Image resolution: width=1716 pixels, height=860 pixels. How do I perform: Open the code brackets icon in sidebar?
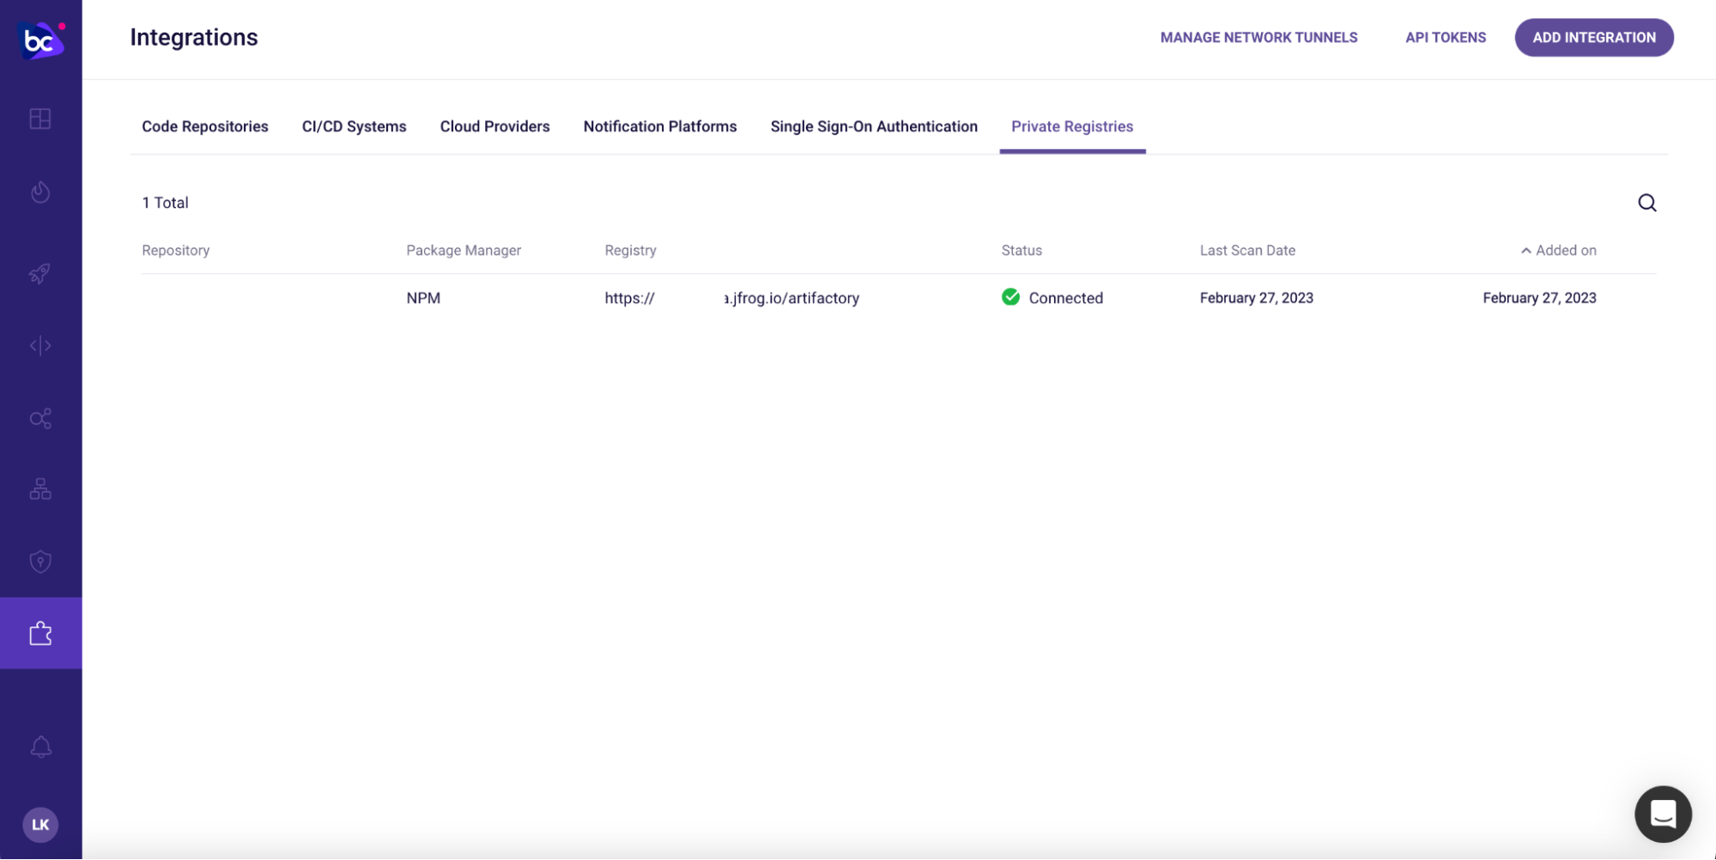point(40,346)
